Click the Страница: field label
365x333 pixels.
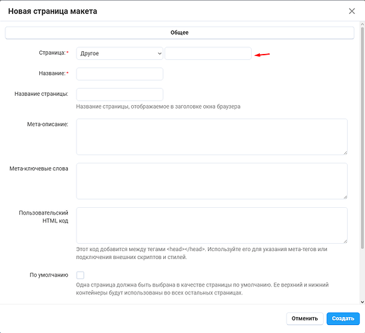point(53,53)
